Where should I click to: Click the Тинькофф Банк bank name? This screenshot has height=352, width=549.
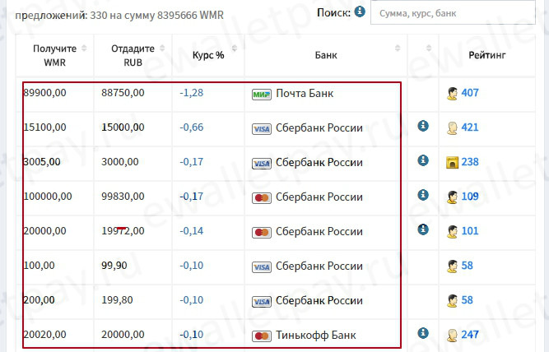click(x=316, y=336)
